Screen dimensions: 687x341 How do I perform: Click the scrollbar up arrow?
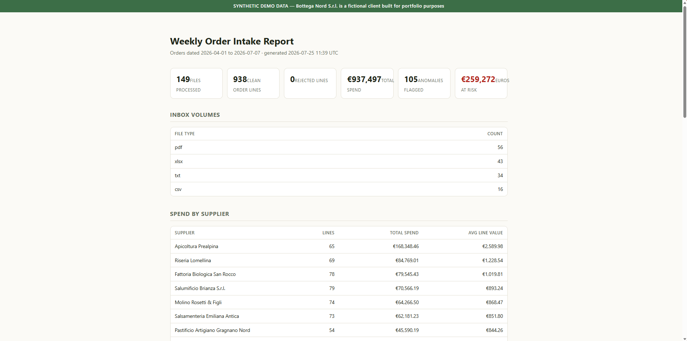pos(684,2)
